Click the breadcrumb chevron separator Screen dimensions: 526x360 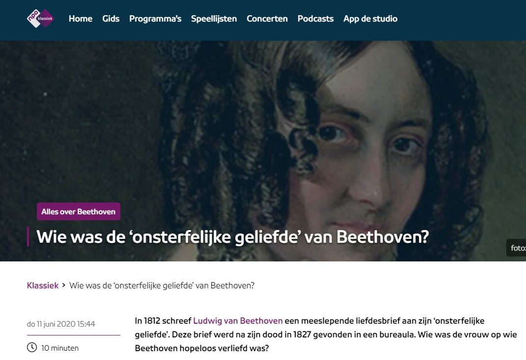coord(64,285)
